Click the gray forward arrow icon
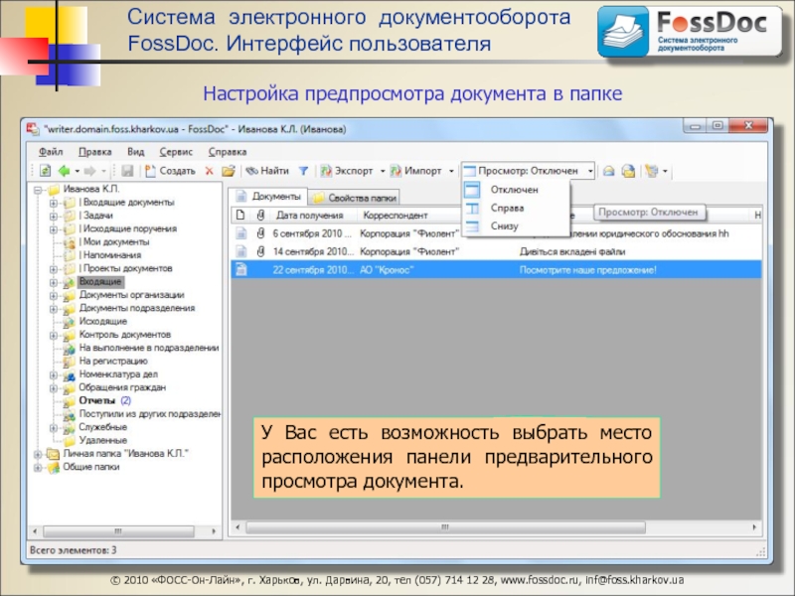Screen dimensions: 795x596 [x=89, y=171]
